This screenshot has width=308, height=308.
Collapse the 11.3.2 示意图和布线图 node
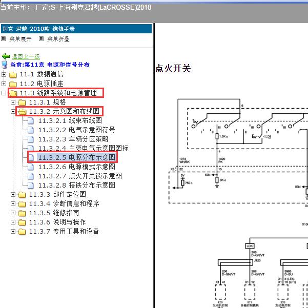point(13,111)
